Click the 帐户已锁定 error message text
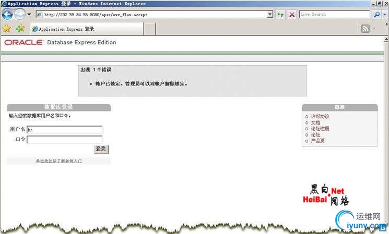The height and width of the screenshot is (234, 389). tap(141, 84)
